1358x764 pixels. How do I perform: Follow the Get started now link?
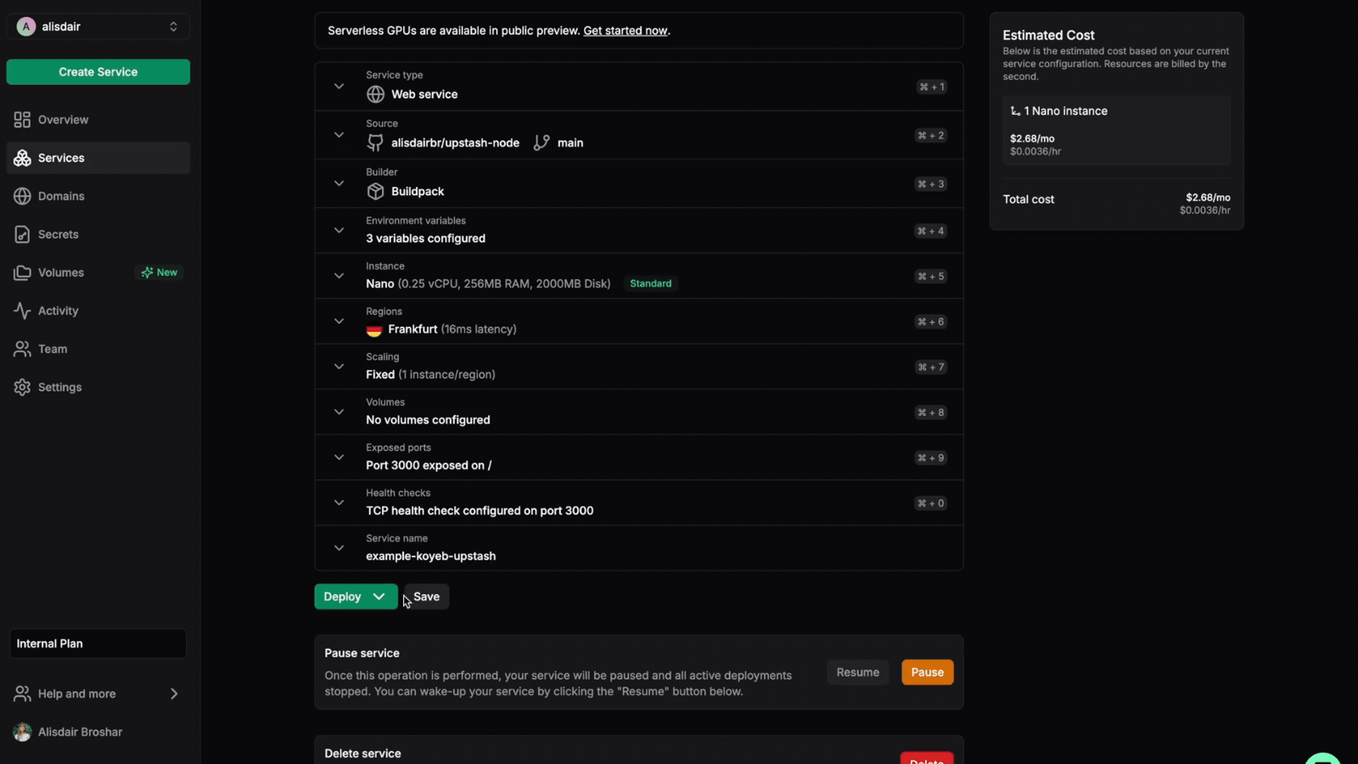[x=626, y=31]
